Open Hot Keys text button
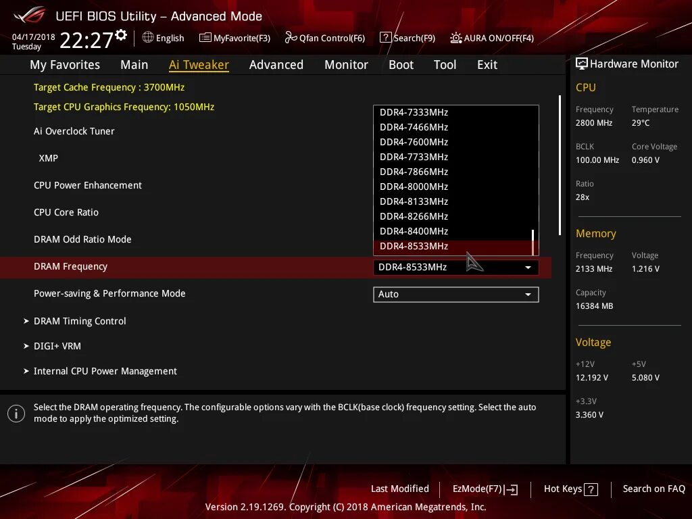 coord(563,489)
